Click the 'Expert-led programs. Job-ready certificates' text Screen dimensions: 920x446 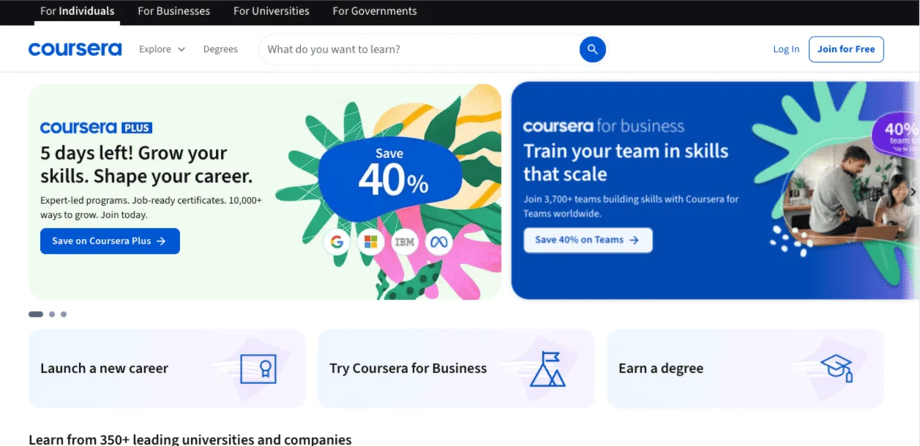pos(151,207)
